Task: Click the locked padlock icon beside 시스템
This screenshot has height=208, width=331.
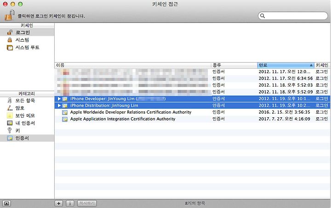Action: [x=10, y=40]
